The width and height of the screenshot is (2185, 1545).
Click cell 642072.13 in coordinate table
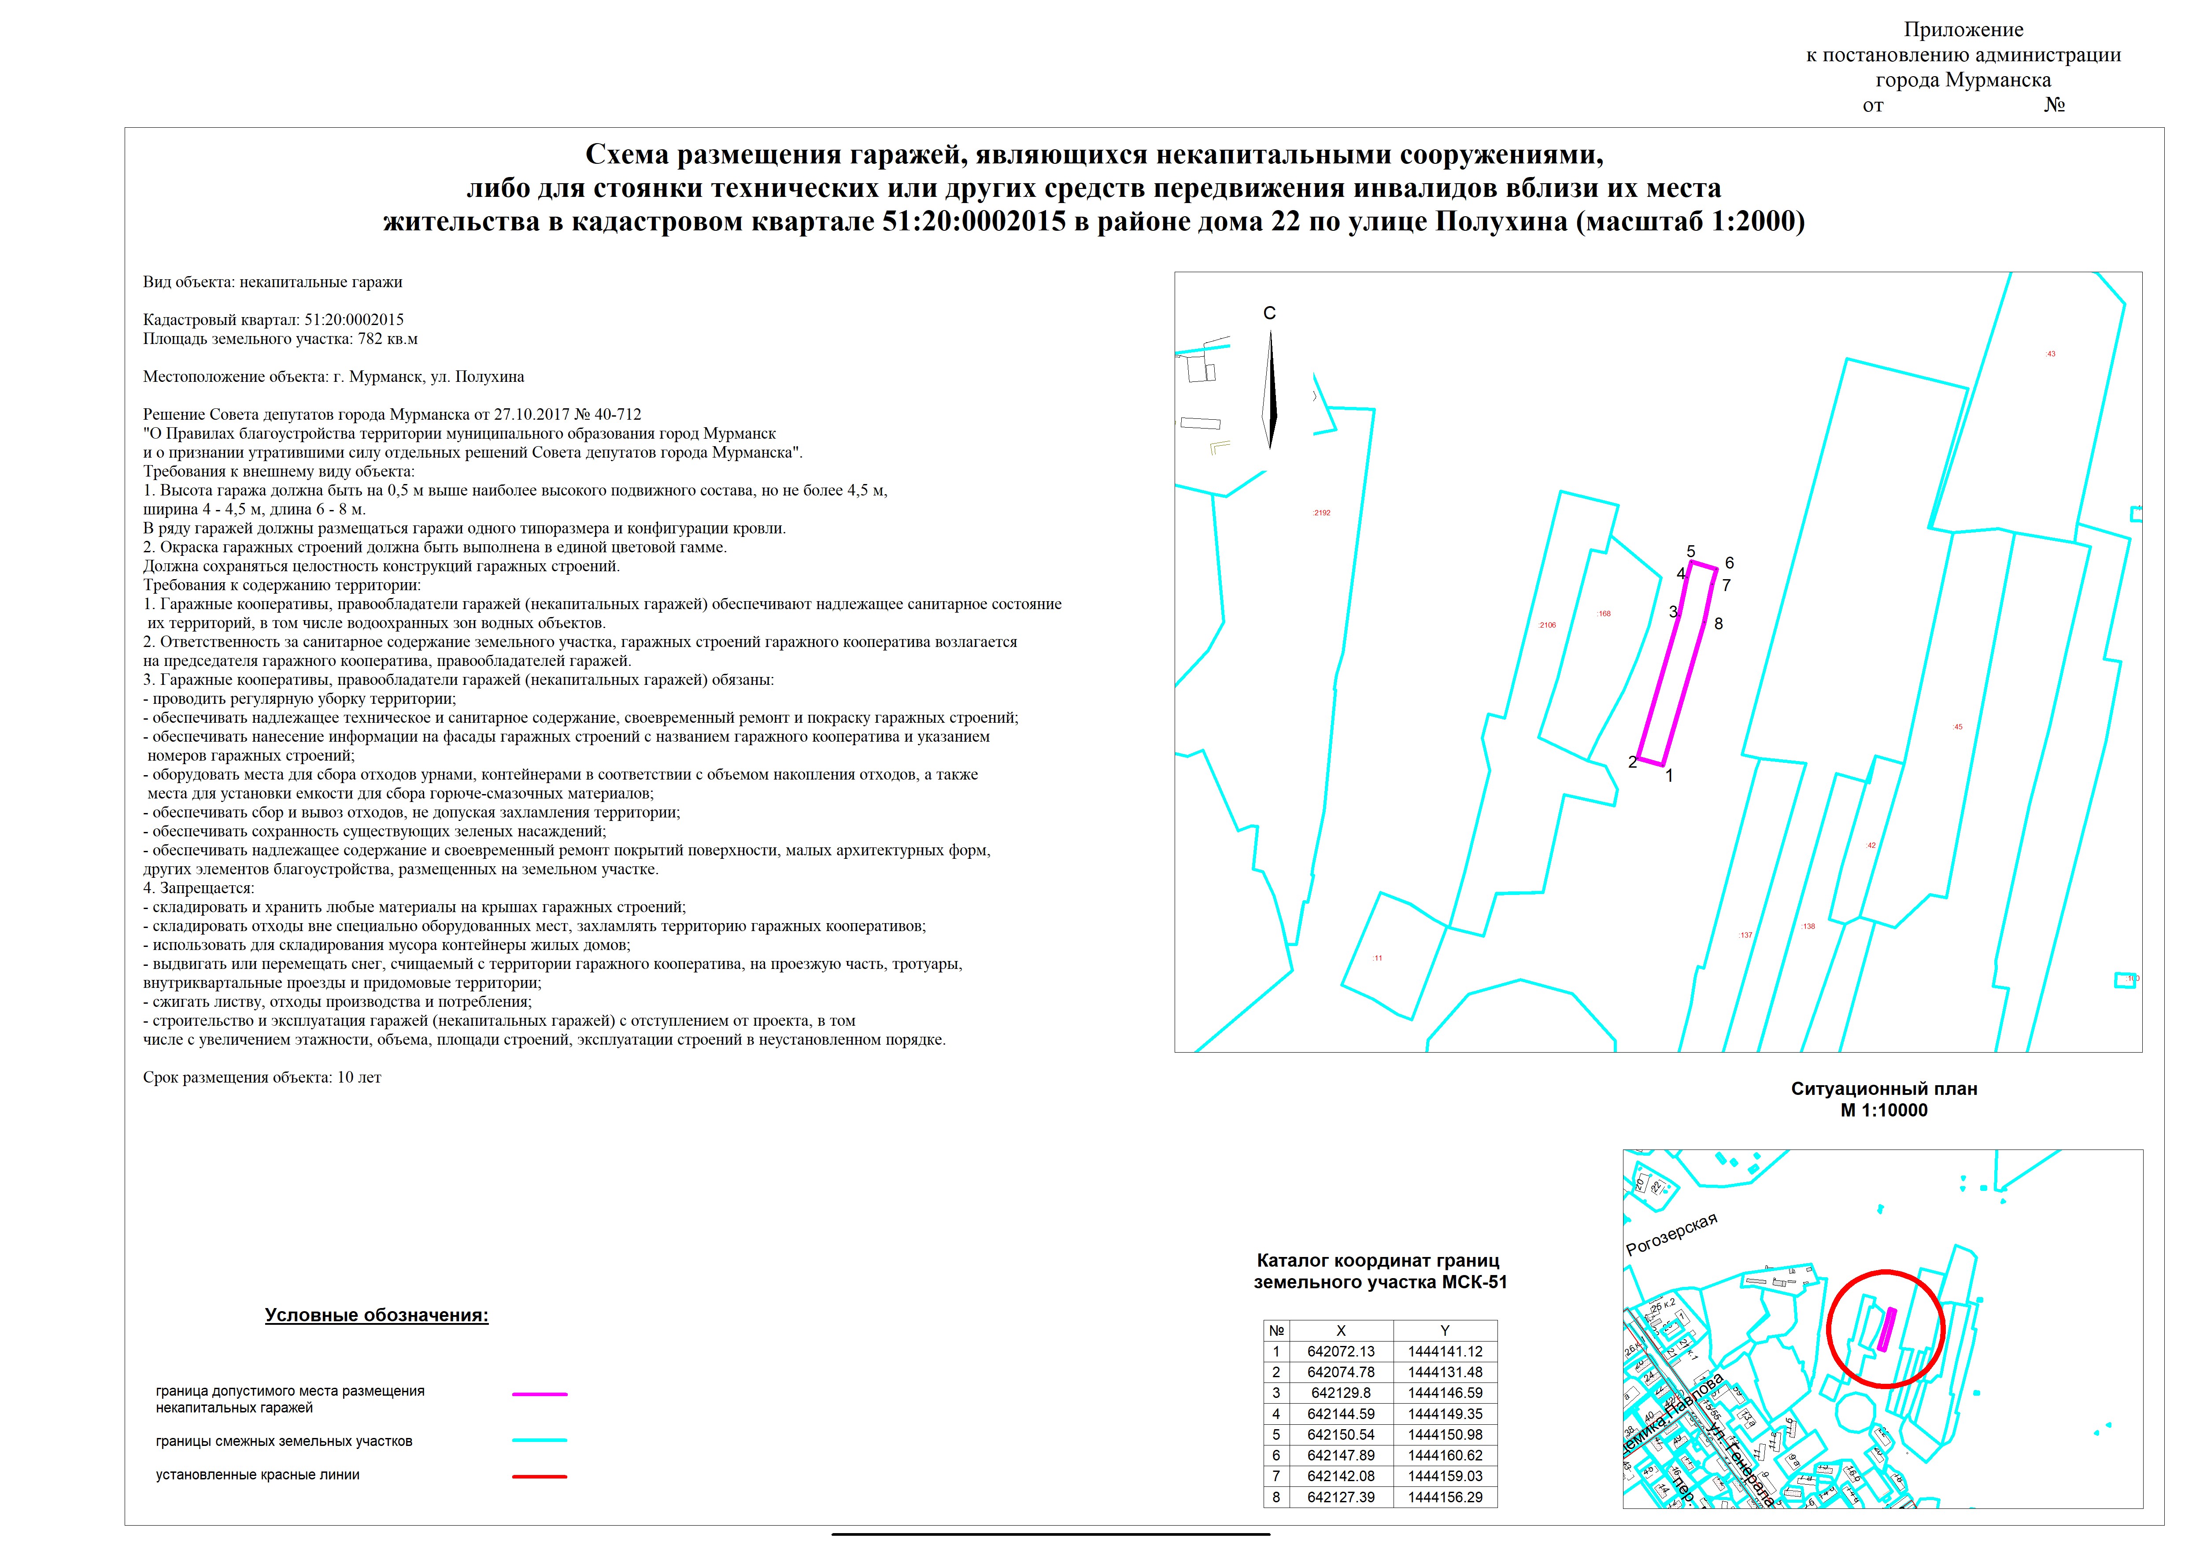tap(1340, 1352)
